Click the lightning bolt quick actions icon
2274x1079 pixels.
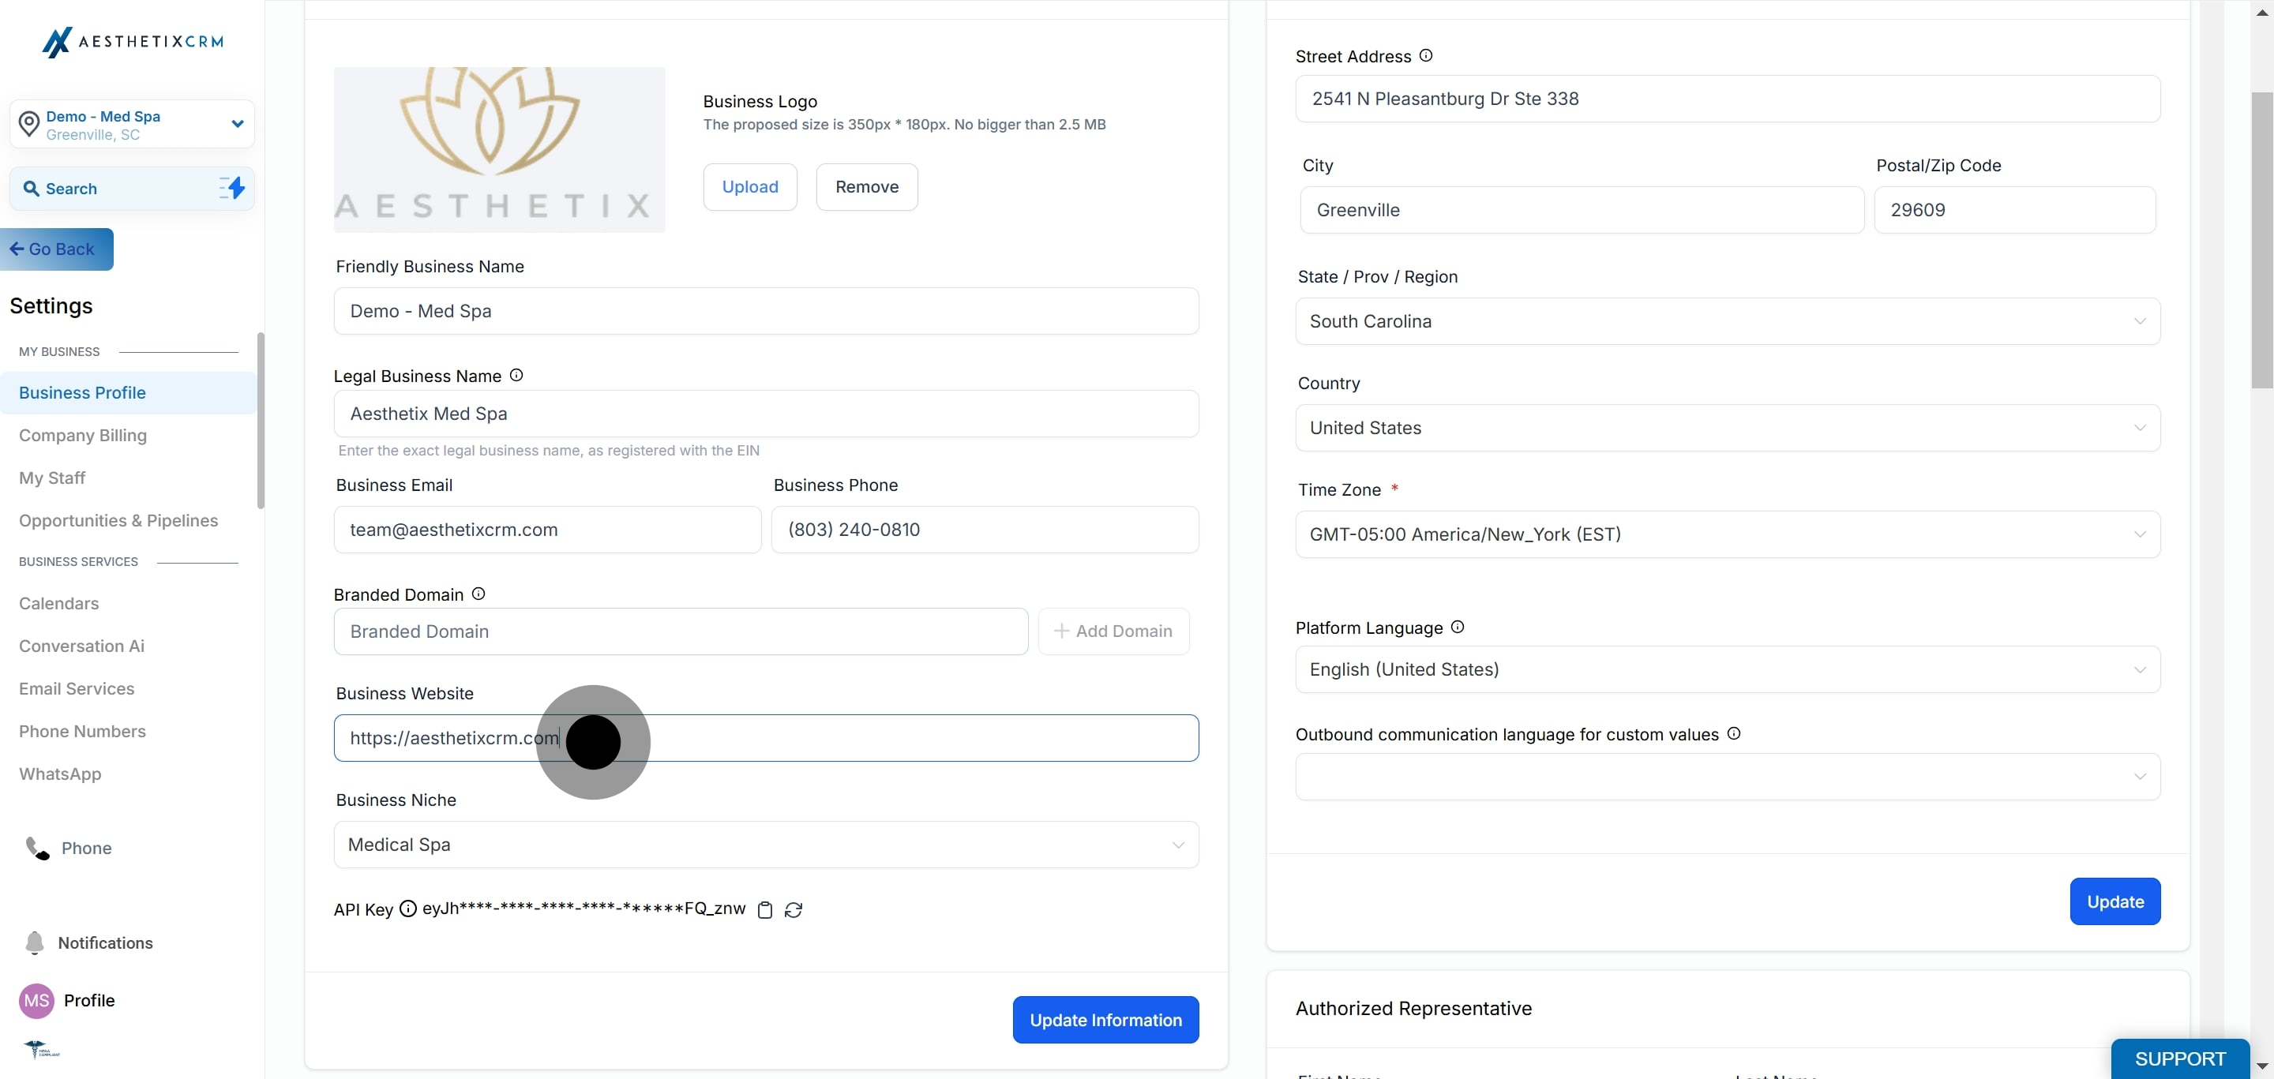[x=232, y=188]
